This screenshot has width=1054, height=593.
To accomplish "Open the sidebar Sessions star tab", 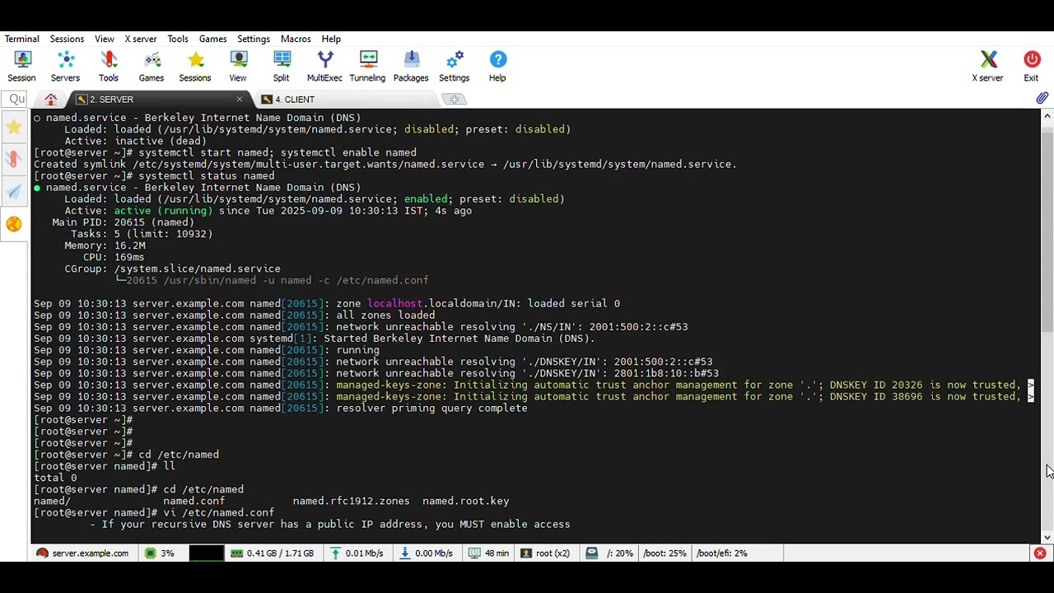I will 14,128.
